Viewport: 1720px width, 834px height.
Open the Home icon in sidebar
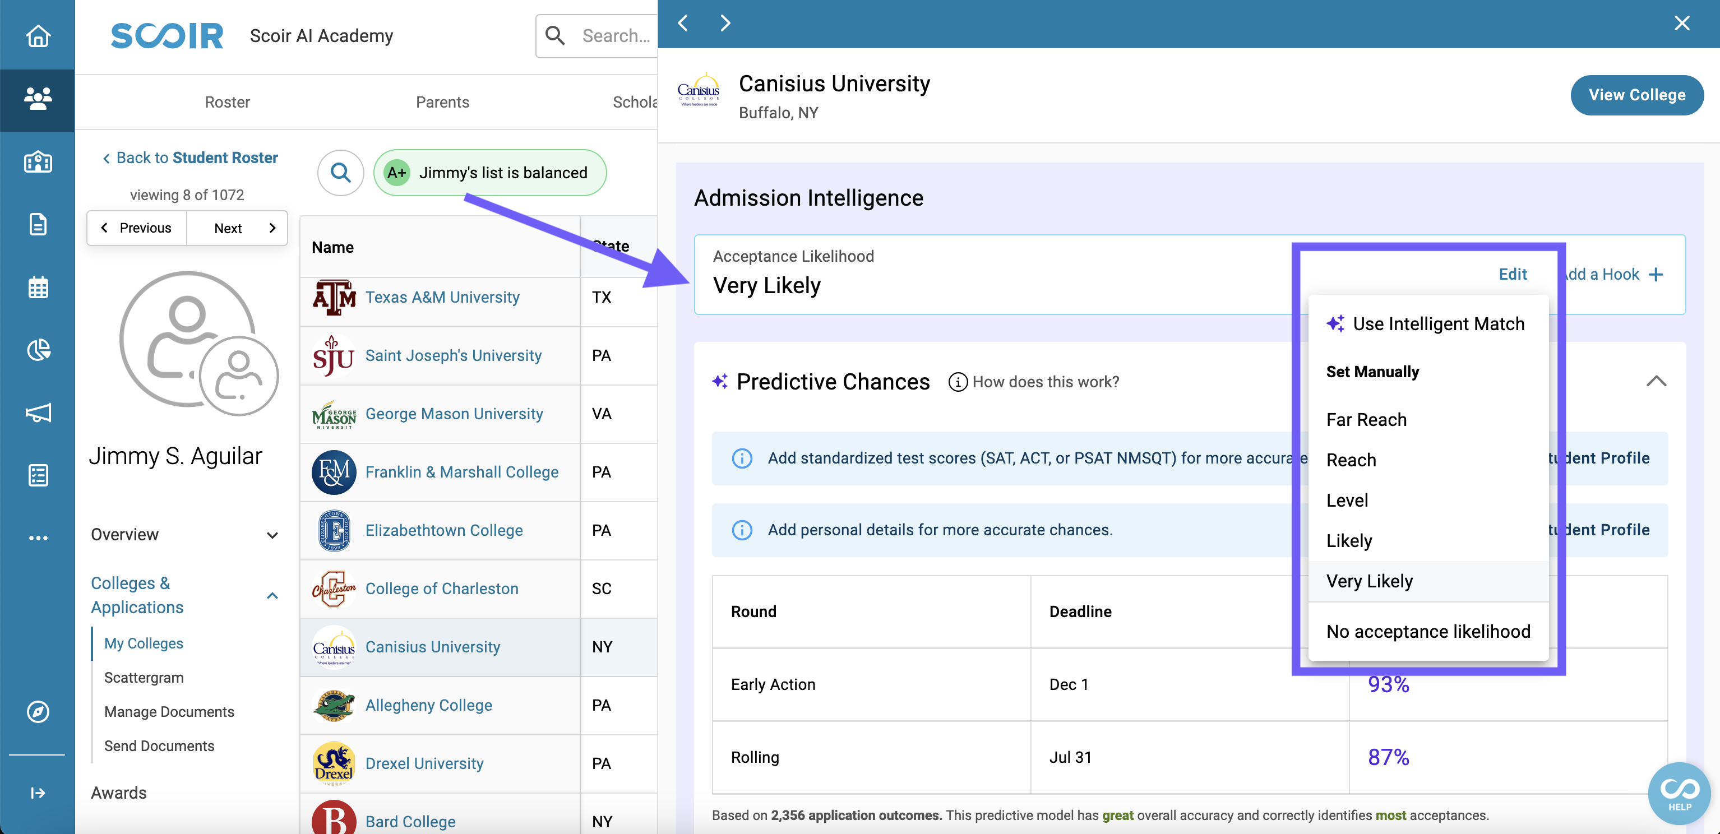38,35
